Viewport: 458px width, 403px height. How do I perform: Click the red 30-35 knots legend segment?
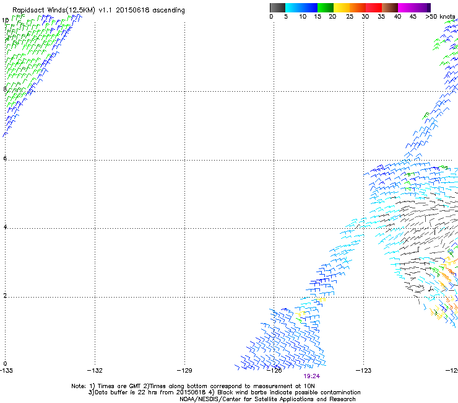point(374,7)
